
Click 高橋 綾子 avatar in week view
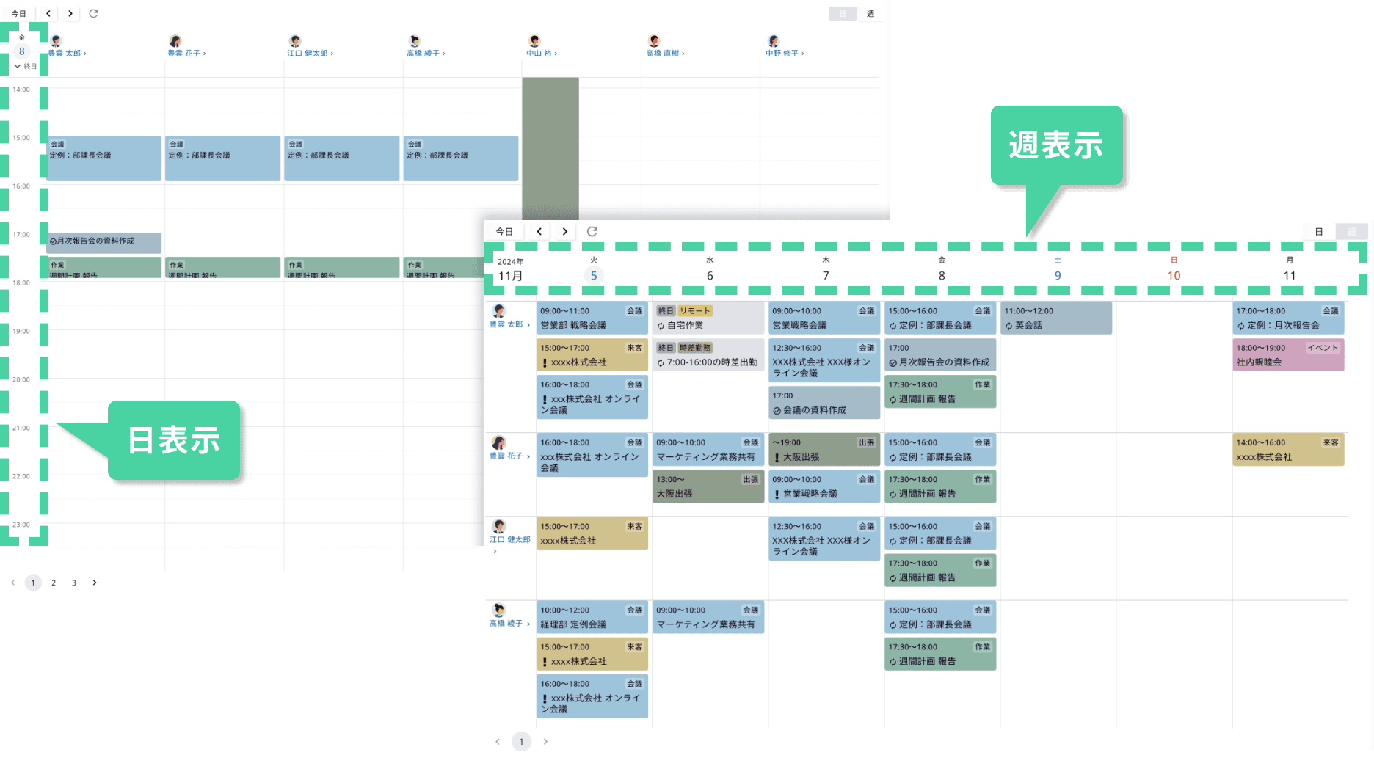(x=499, y=610)
